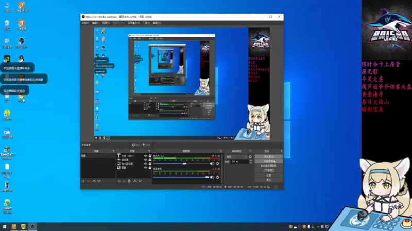Click the 开始录制 start recording button

pyautogui.click(x=268, y=161)
